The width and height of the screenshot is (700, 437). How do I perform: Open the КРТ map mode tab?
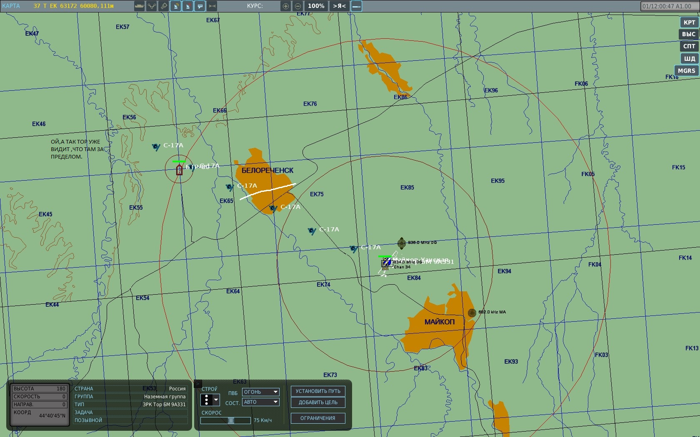689,22
